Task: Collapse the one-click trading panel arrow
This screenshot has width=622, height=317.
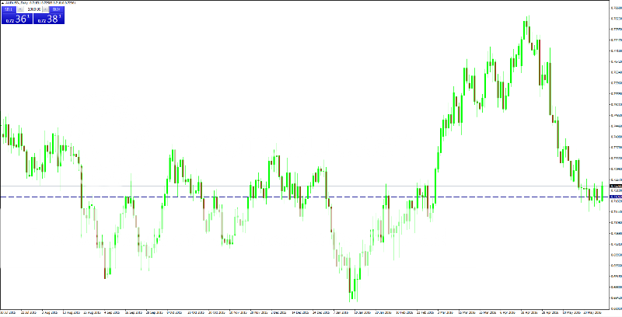Action: click(3, 3)
